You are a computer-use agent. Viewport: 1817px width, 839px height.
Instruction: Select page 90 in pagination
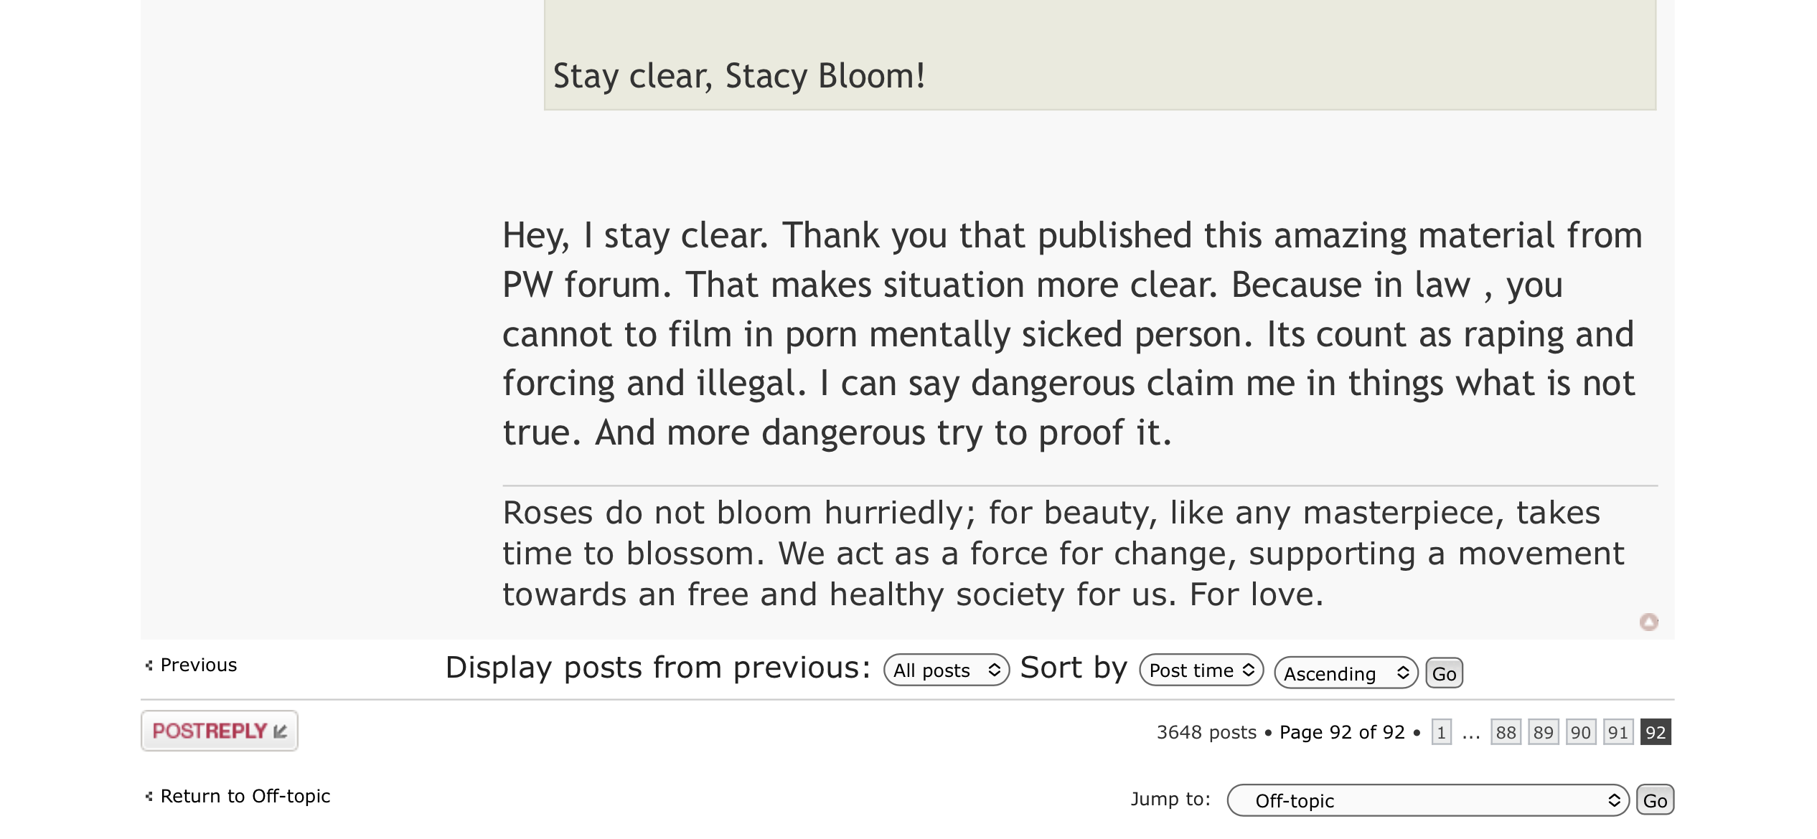[x=1580, y=732]
